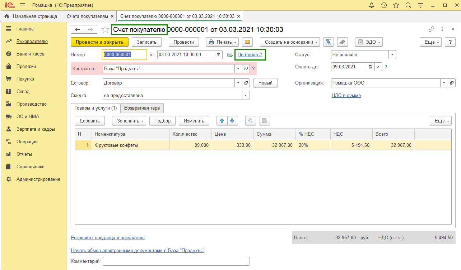Open the Администрирование section
Viewport: 461px width, 270px height.
38,179
